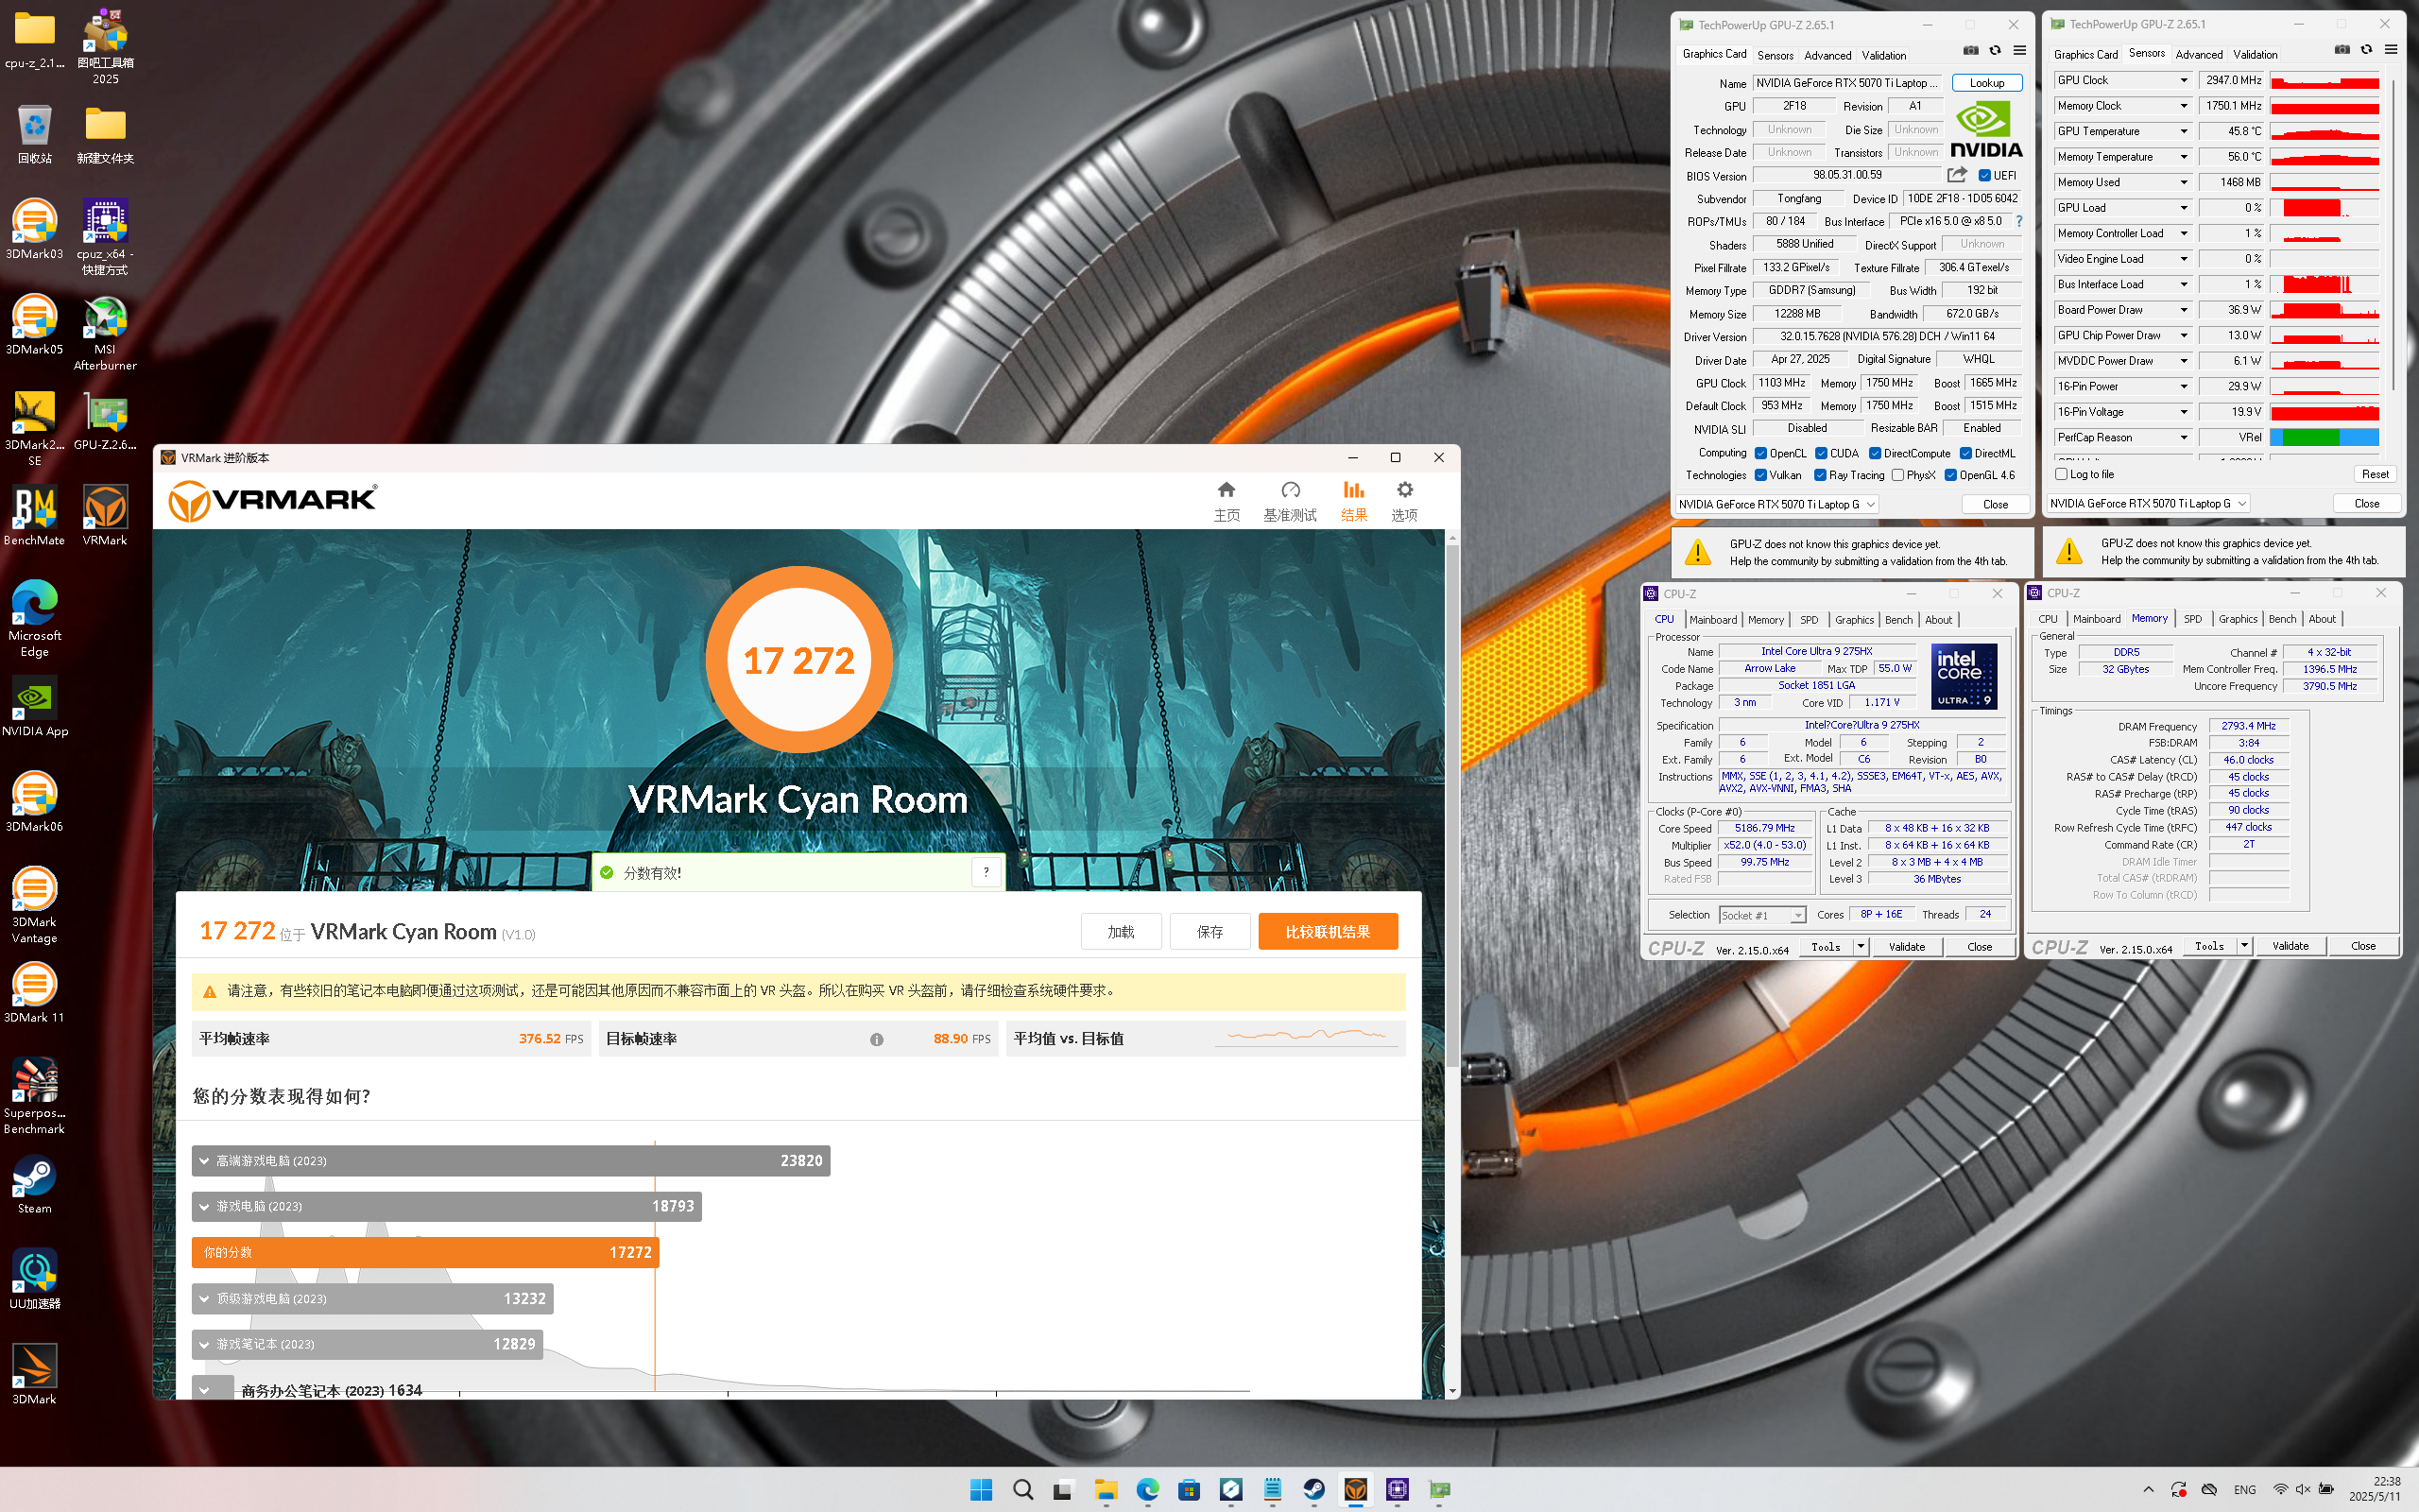Image resolution: width=2419 pixels, height=1512 pixels.
Task: Switch to Validation tab in GPU-Z Sensors window
Action: [2256, 54]
